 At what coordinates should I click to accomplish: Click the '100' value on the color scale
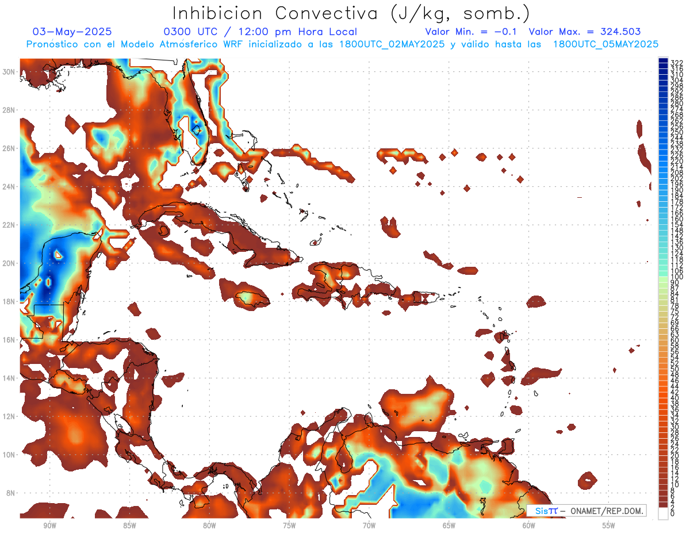pyautogui.click(x=677, y=277)
